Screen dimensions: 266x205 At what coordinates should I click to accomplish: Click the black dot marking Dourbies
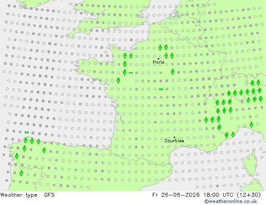point(174,138)
